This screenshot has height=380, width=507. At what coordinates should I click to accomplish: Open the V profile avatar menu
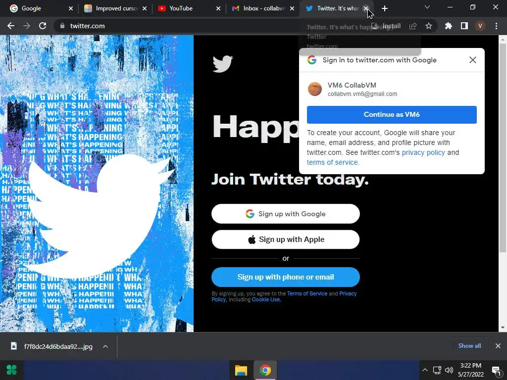coord(480,26)
